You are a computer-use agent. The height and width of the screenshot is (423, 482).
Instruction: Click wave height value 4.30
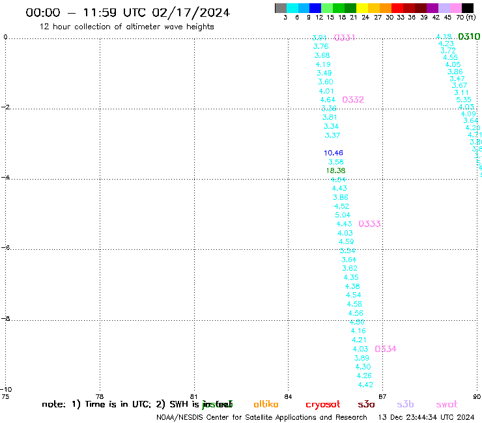pyautogui.click(x=363, y=367)
